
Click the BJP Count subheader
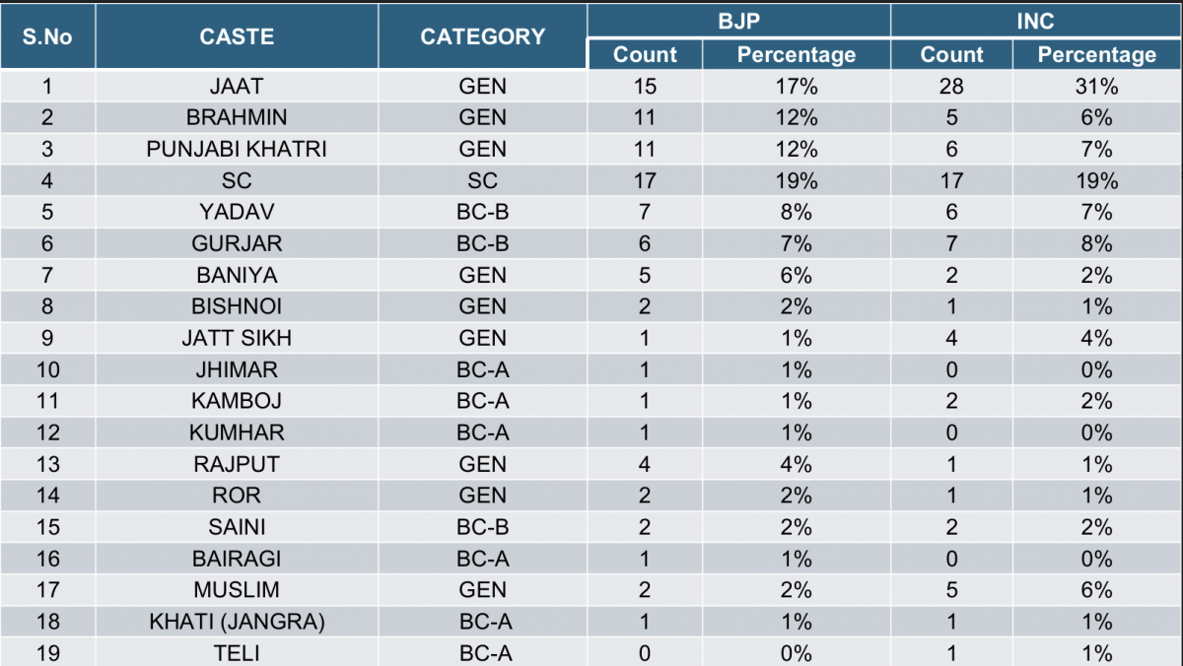click(645, 54)
